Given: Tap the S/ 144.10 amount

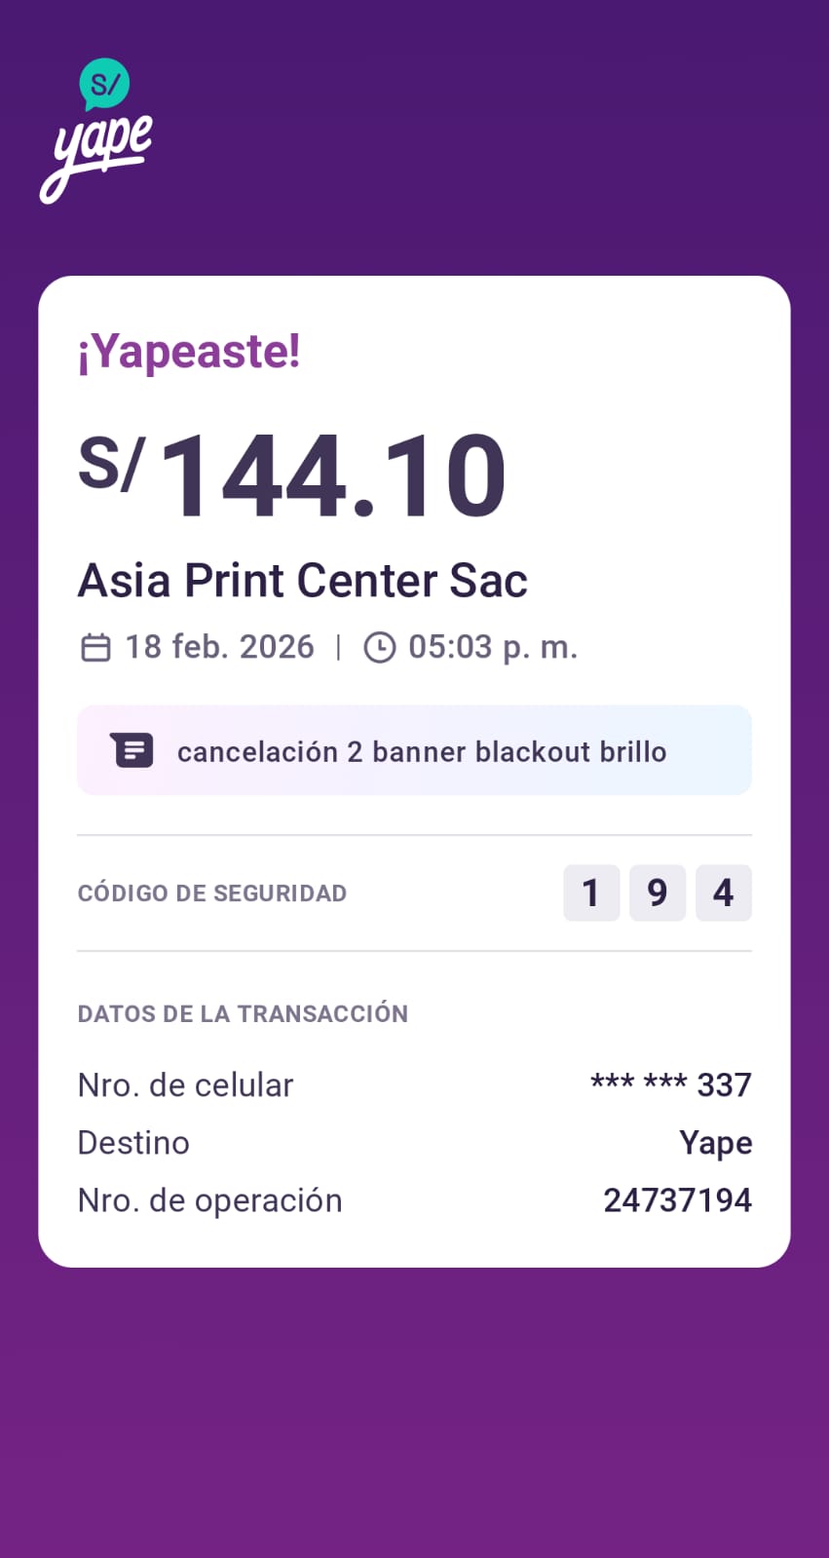Looking at the screenshot, I should pos(292,475).
